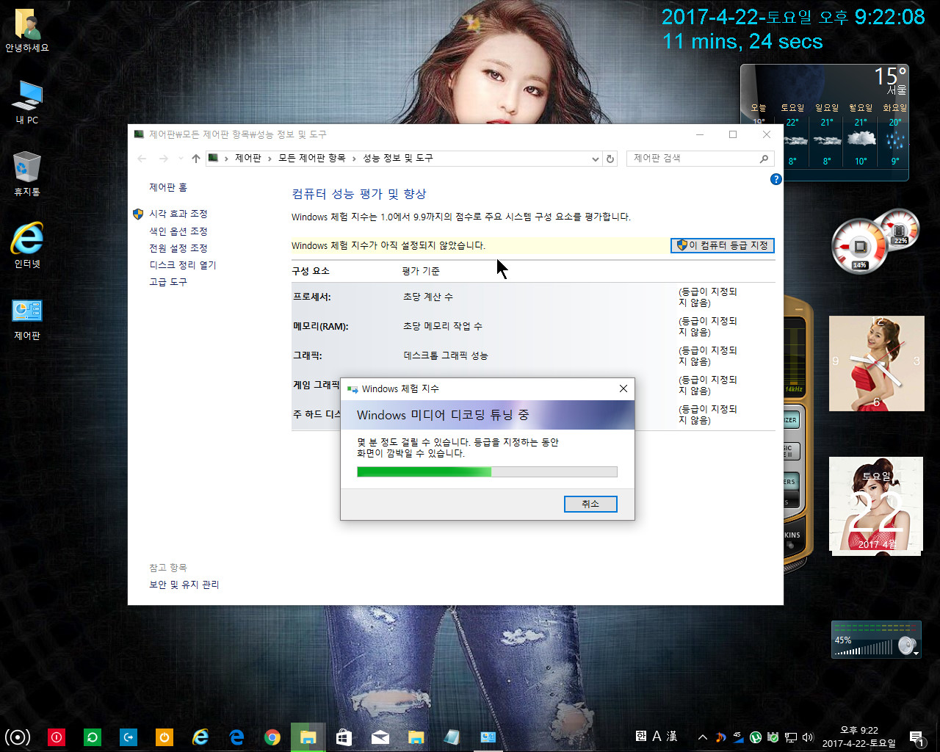Expand chevron after 제어판 breadcrumb
Image resolution: width=940 pixels, height=752 pixels.
pos(270,159)
